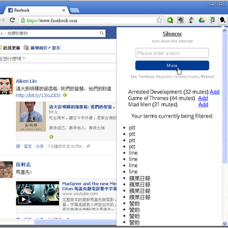
Task: Click the globe privacy icon on Aiken's post
Action: (x=88, y=146)
